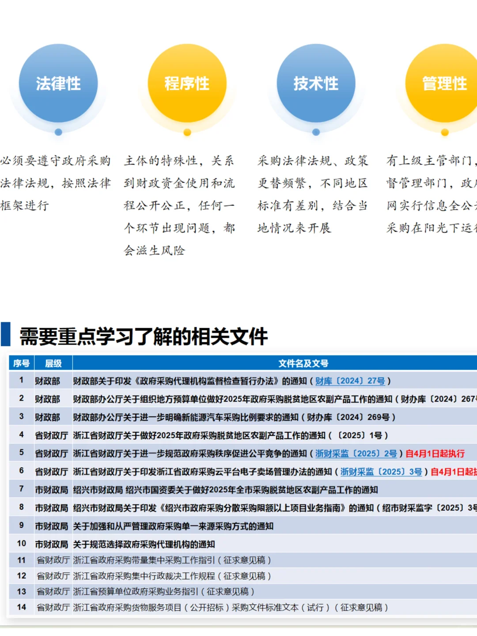Click description text under 技术性
Viewport: 477px width, 636px height.
point(313,194)
